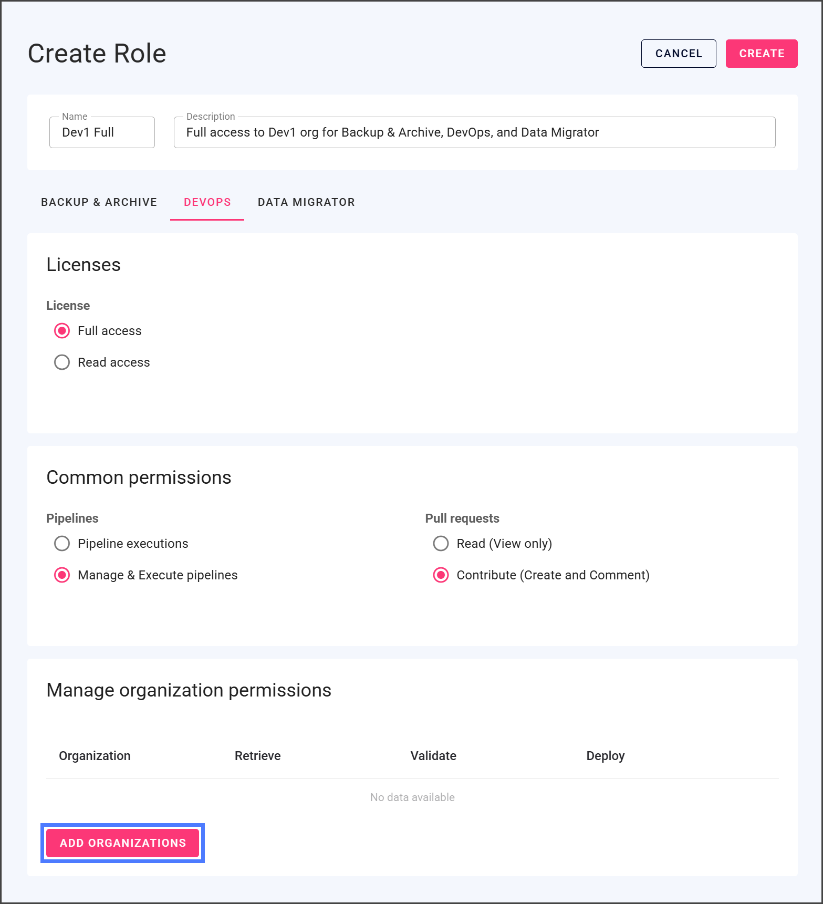Image resolution: width=823 pixels, height=904 pixels.
Task: Click the Deploy column header
Action: pos(605,756)
